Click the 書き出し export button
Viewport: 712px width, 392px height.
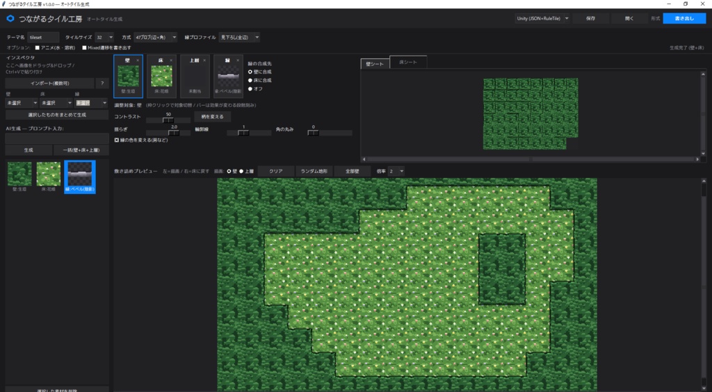coord(684,19)
